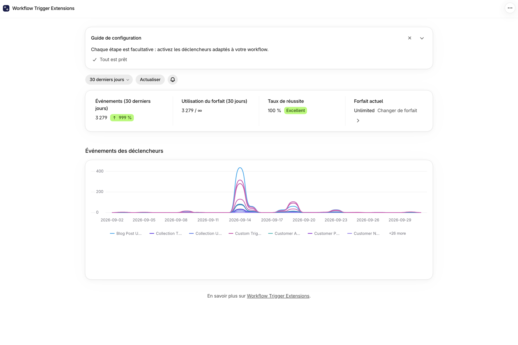
Task: Open the Workflow Trigger Extensions learn more link
Action: coord(278,296)
